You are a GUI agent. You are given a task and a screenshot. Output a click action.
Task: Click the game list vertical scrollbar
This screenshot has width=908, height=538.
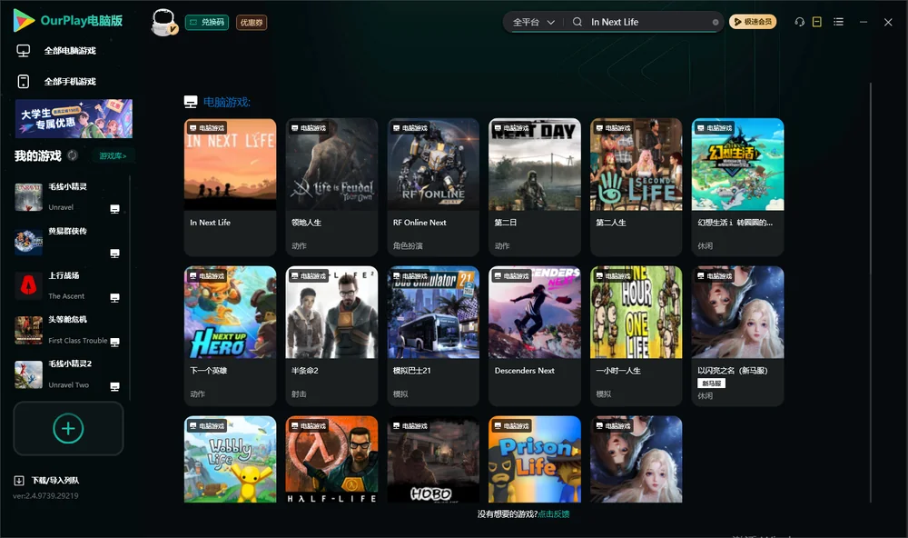coord(871,293)
